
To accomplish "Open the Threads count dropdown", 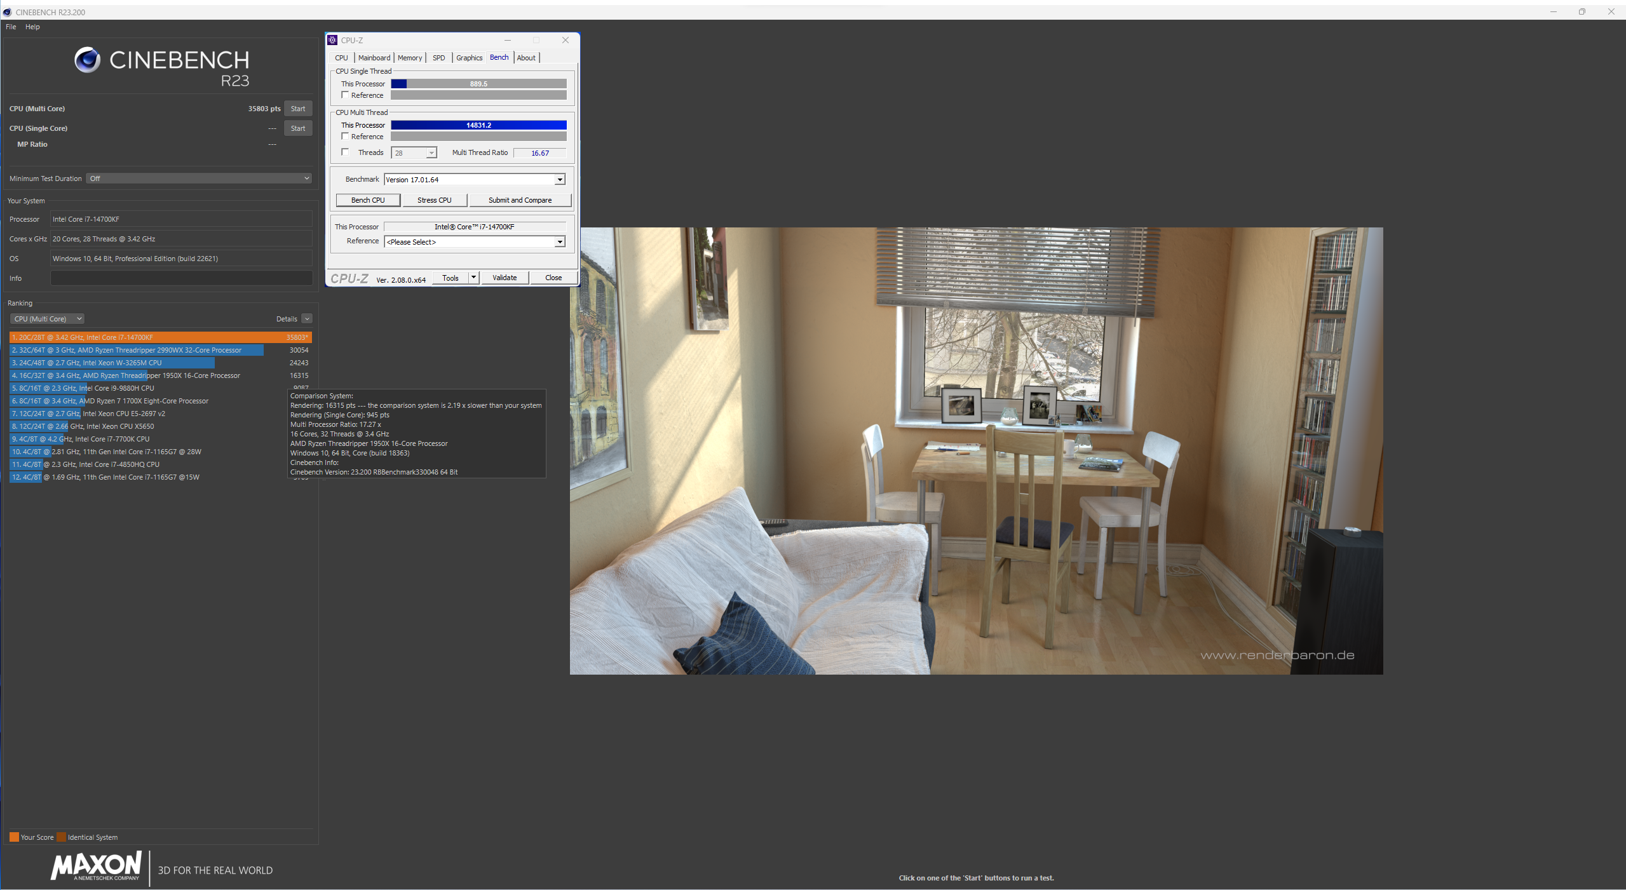I will pos(431,152).
